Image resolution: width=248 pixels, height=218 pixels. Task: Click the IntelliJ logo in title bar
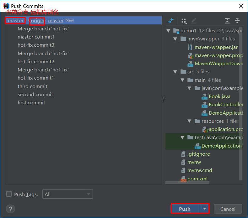click(6, 6)
